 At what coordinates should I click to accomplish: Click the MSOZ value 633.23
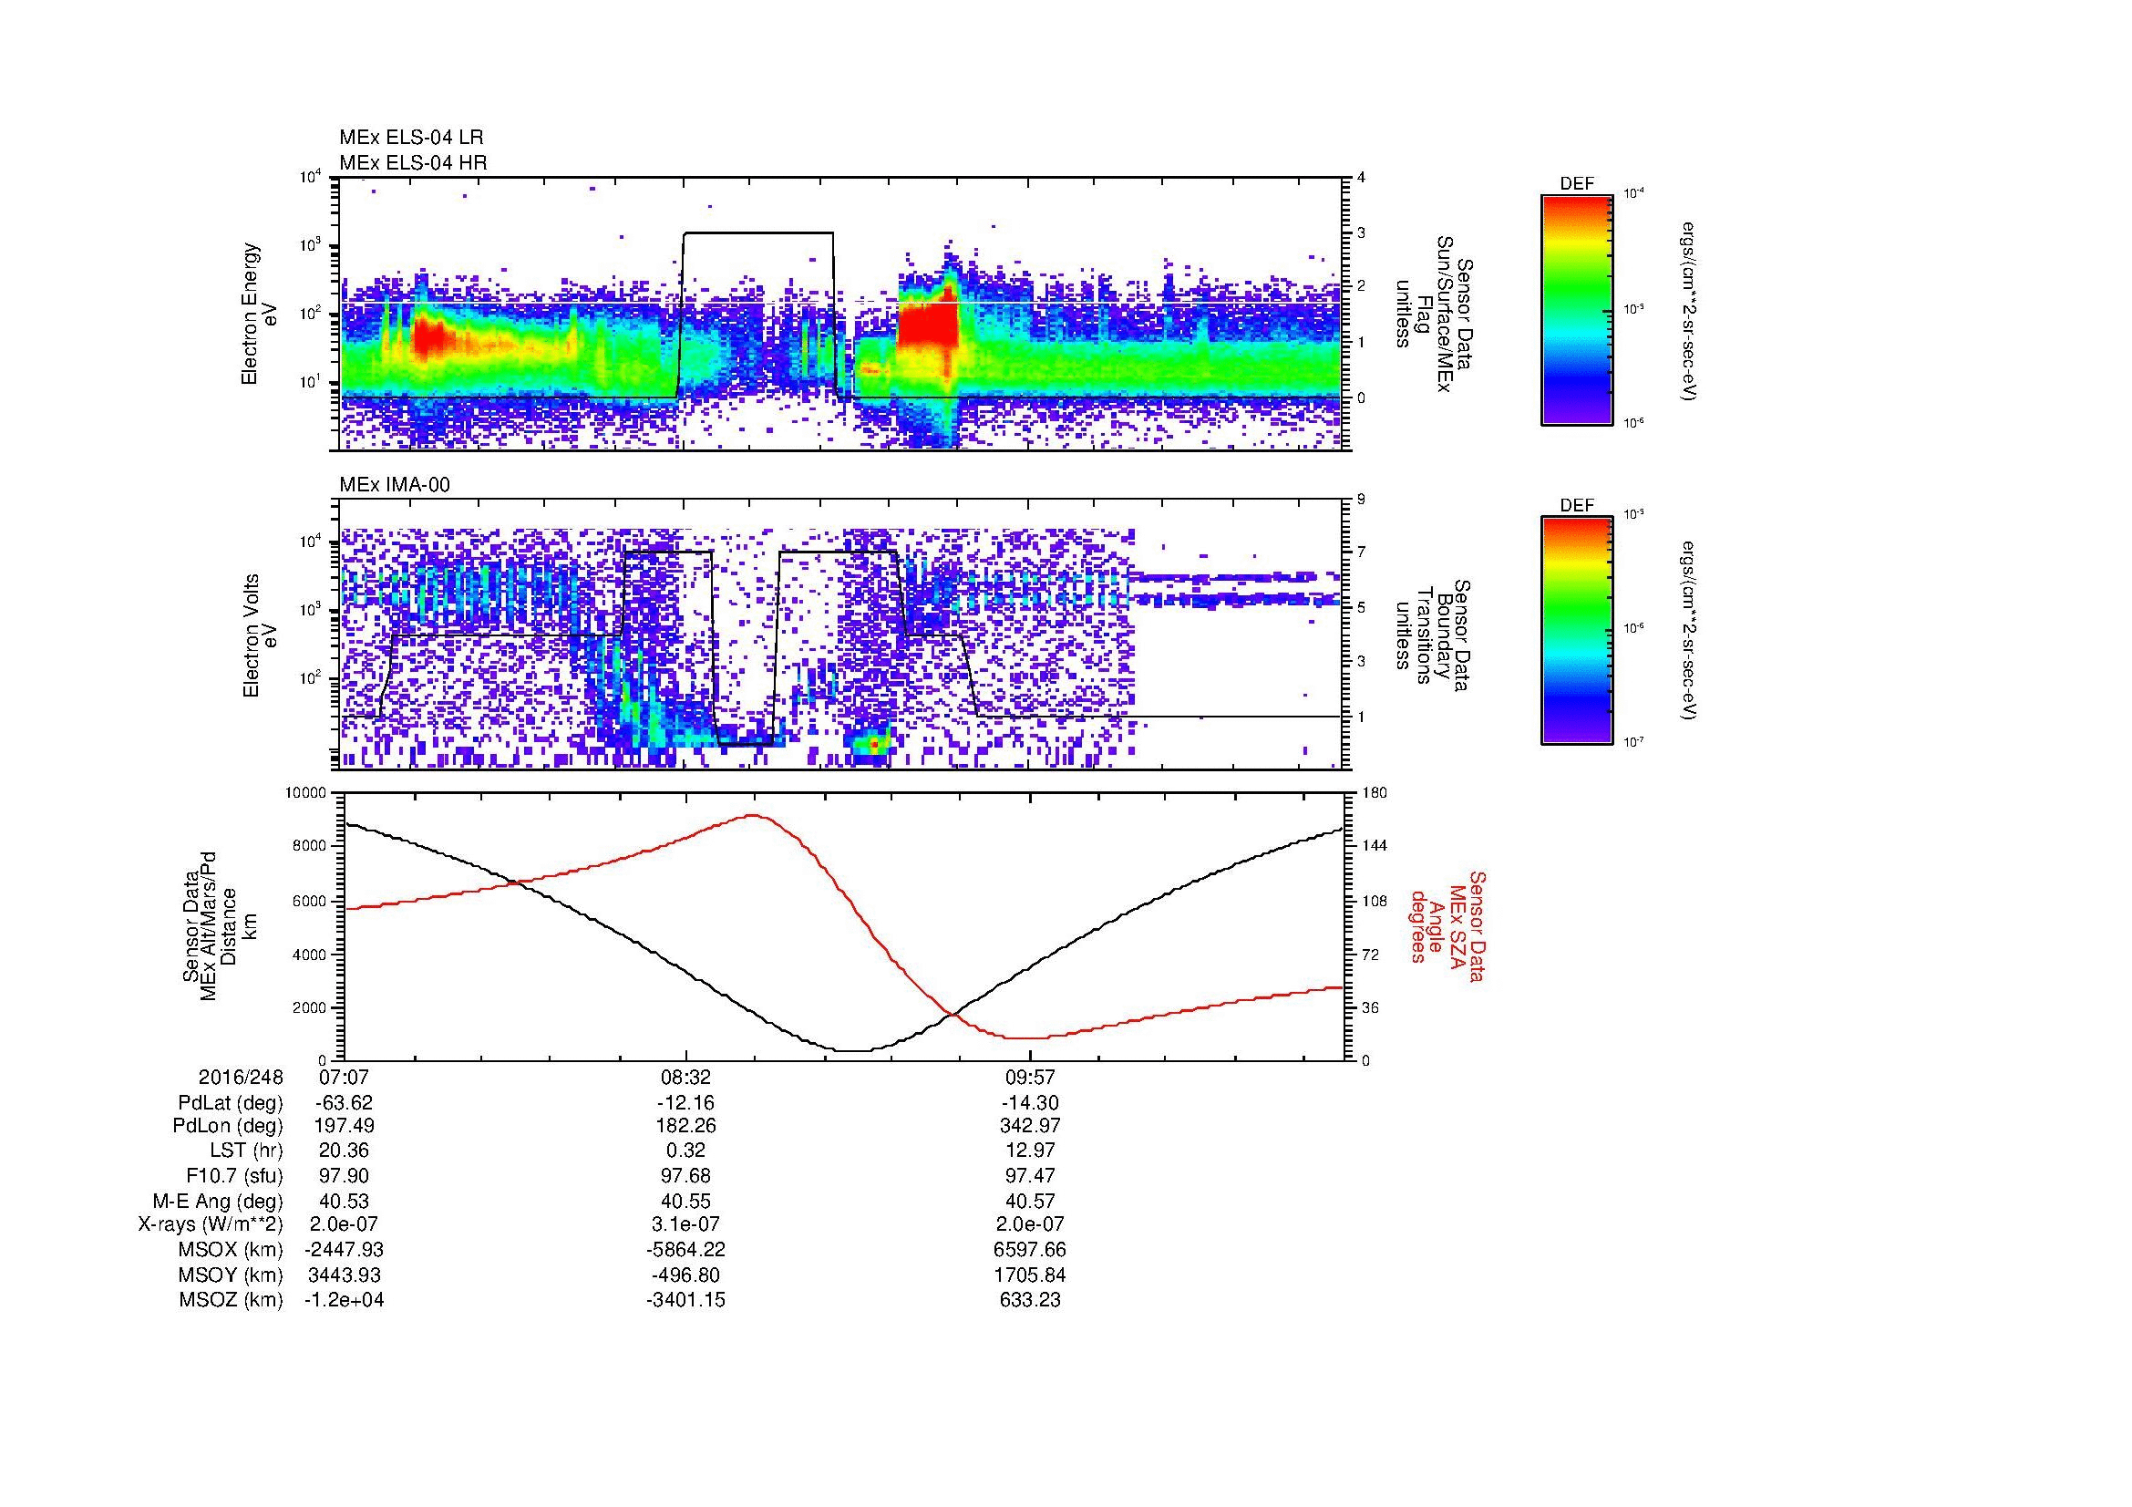[1031, 1300]
